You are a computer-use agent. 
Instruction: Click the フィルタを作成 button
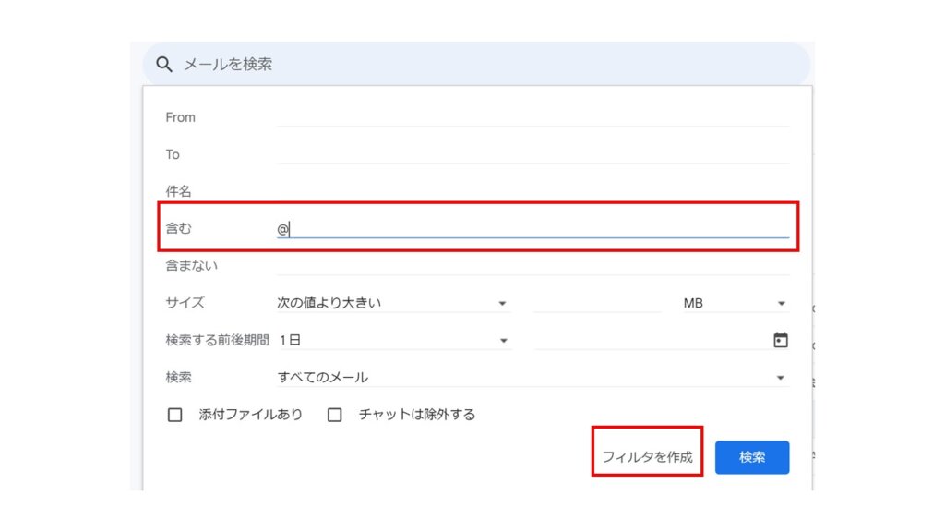[647, 457]
